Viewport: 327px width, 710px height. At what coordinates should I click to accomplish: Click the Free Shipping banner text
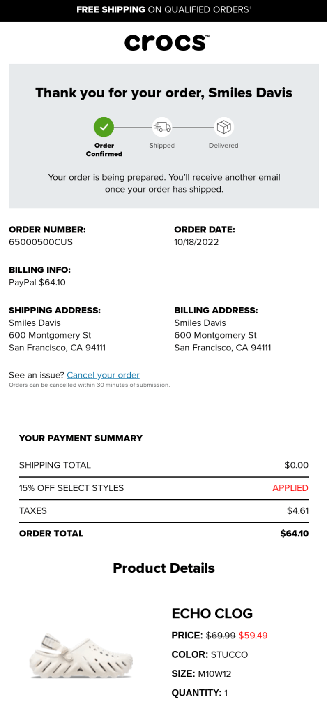[163, 10]
